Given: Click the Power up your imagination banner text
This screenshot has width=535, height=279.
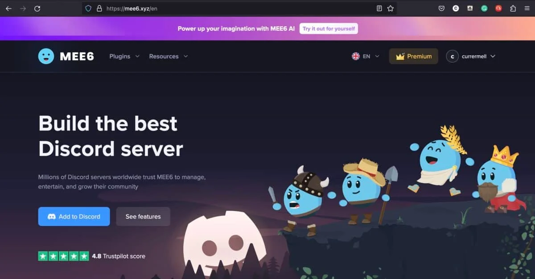Looking at the screenshot, I should pos(236,29).
